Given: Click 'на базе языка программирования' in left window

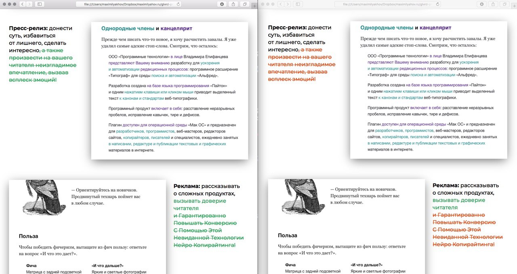Looking at the screenshot, I should pos(177,86).
